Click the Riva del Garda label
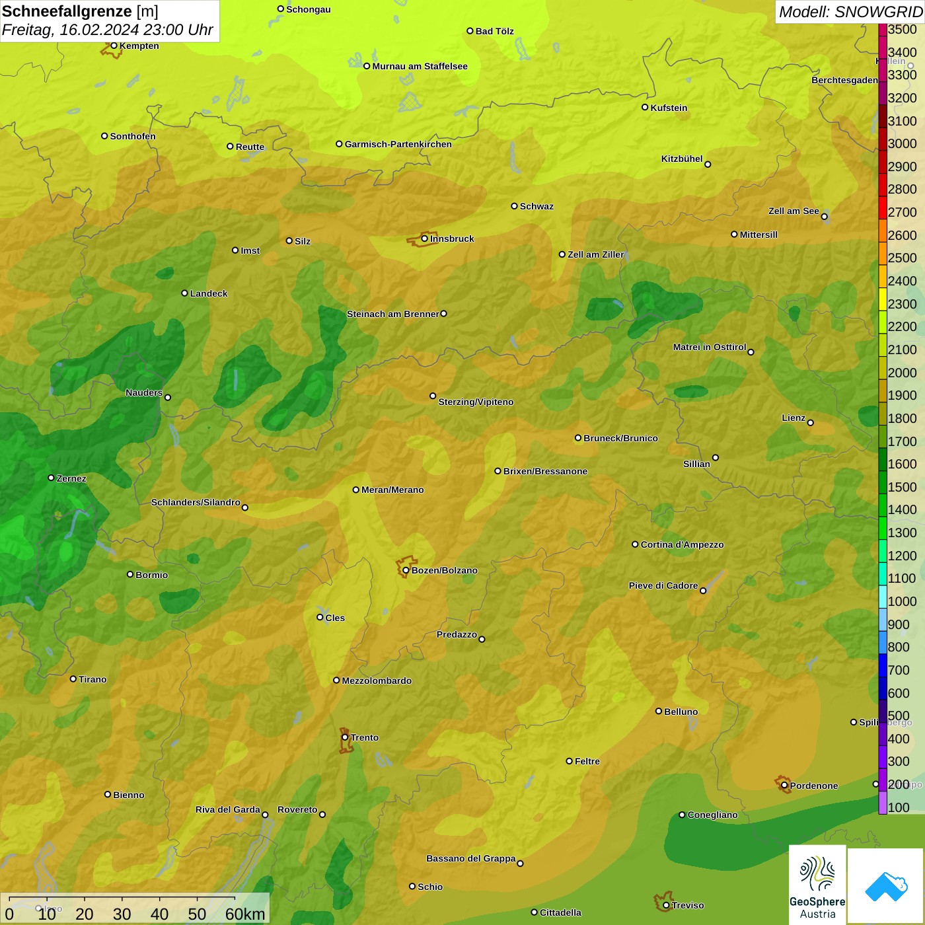The image size is (925, 925). [x=228, y=809]
